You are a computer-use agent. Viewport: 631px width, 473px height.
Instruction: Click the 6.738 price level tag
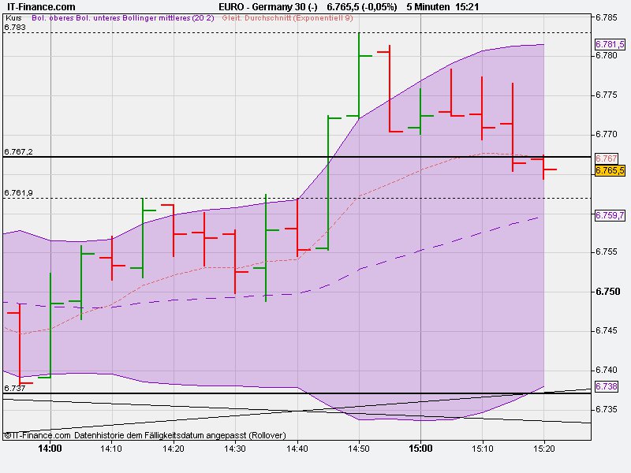(606, 385)
